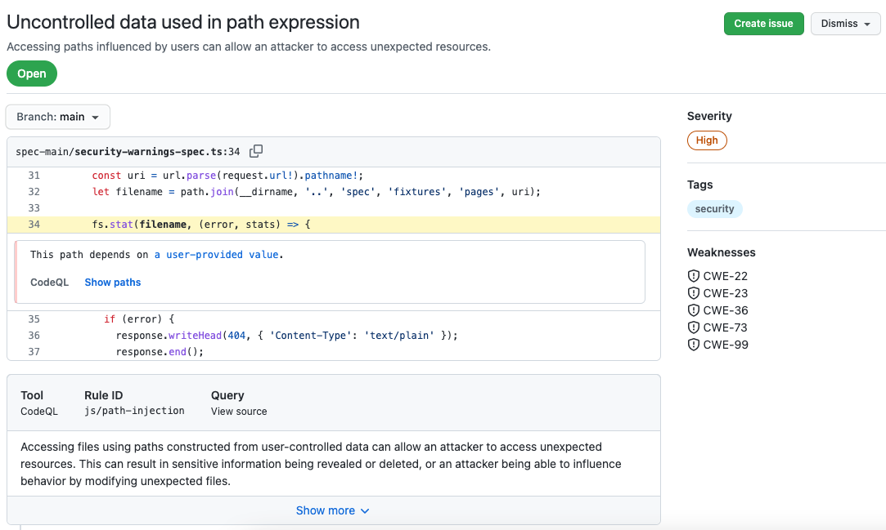886x530 pixels.
Task: Open the View source query link
Action: coord(238,412)
